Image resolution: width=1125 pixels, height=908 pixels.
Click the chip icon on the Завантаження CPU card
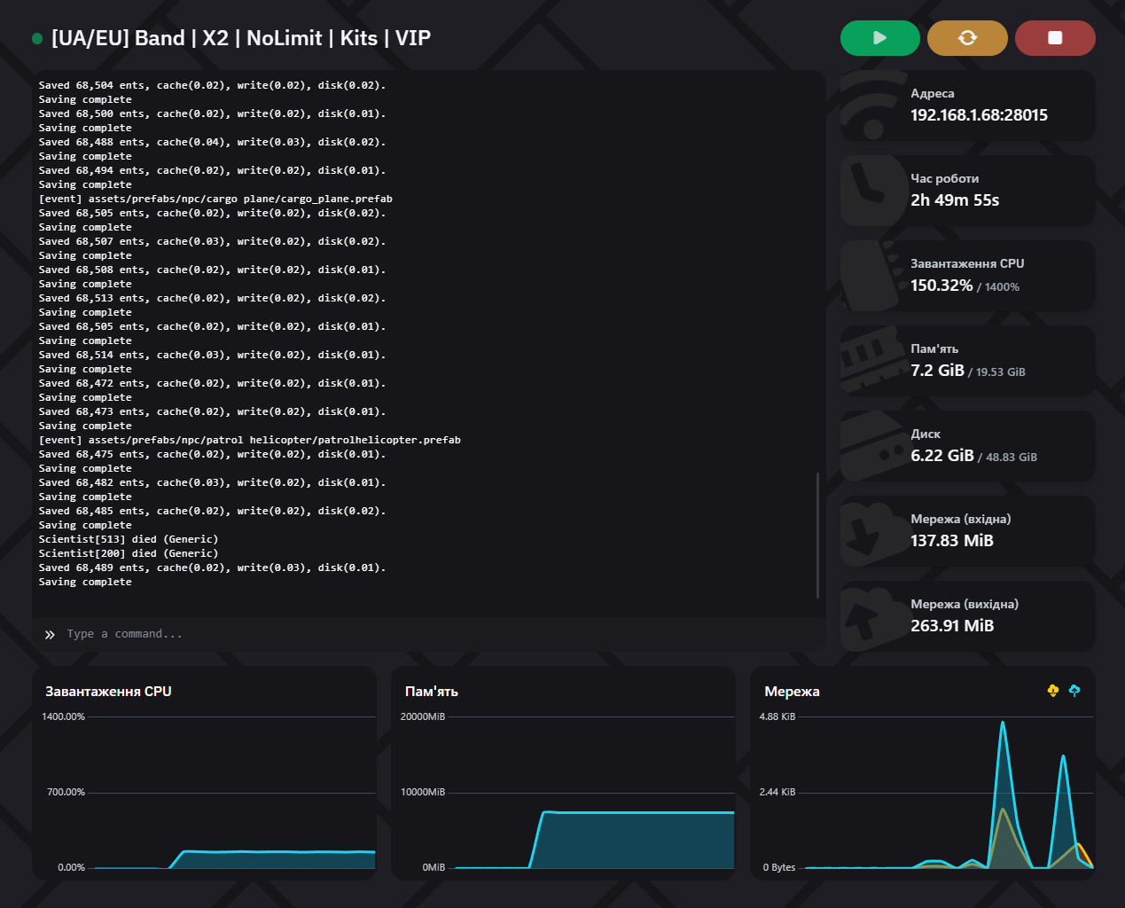click(871, 275)
